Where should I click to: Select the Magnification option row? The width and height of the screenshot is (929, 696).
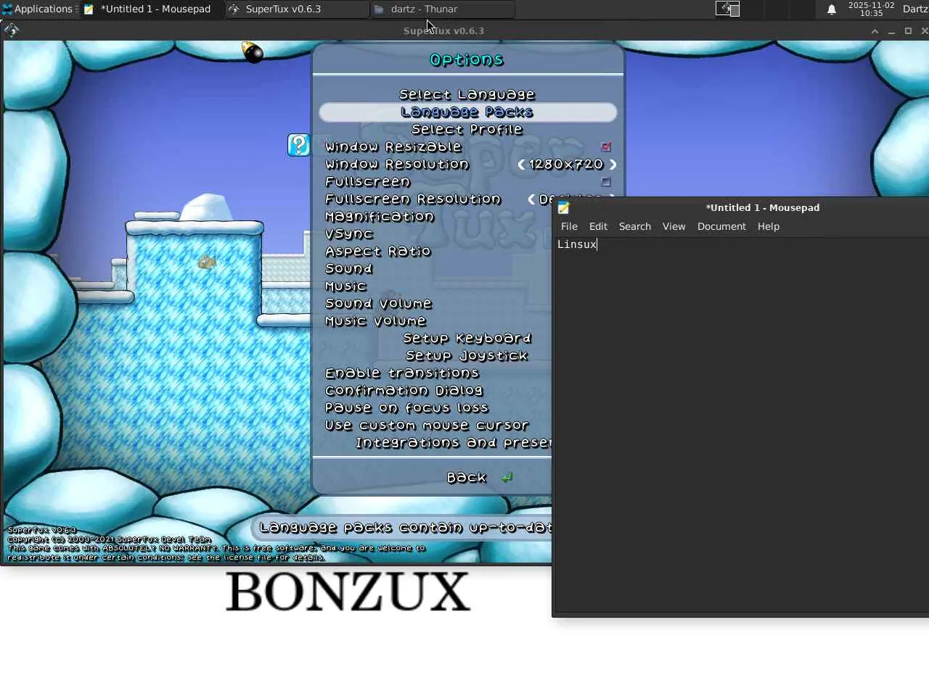(x=380, y=217)
